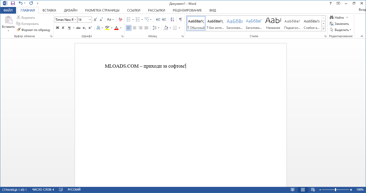Toggle italic formatting К
The width and height of the screenshot is (366, 193).
point(63,28)
